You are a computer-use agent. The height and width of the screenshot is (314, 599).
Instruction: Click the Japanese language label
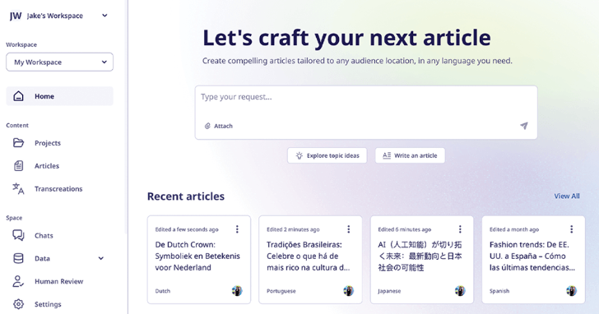(389, 291)
